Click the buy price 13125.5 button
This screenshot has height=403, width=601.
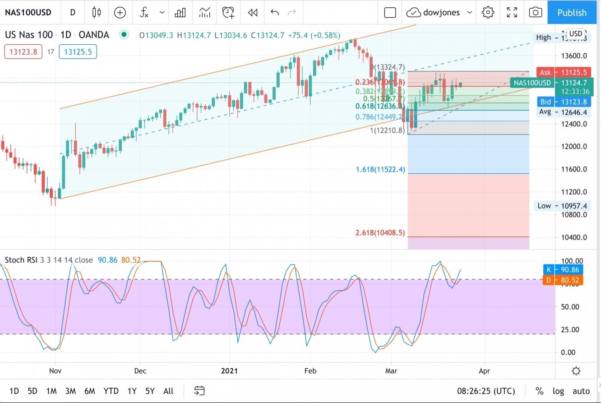click(78, 52)
